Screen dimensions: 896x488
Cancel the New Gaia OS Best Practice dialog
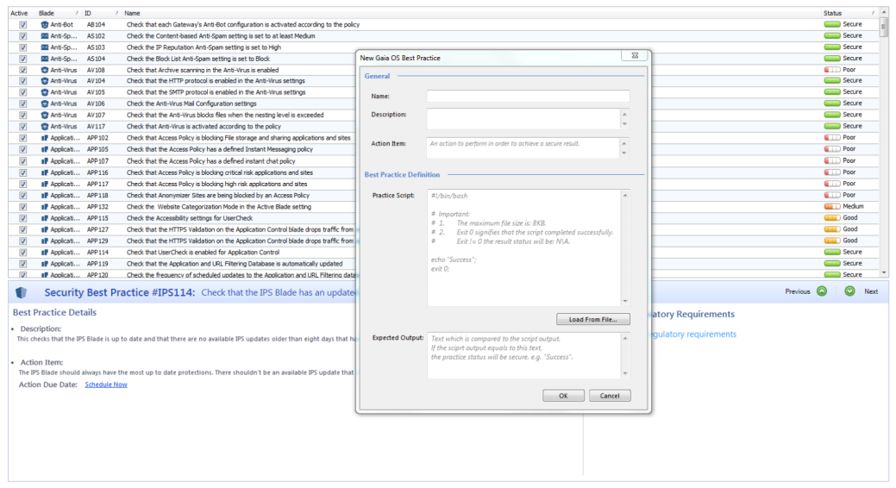coord(610,396)
